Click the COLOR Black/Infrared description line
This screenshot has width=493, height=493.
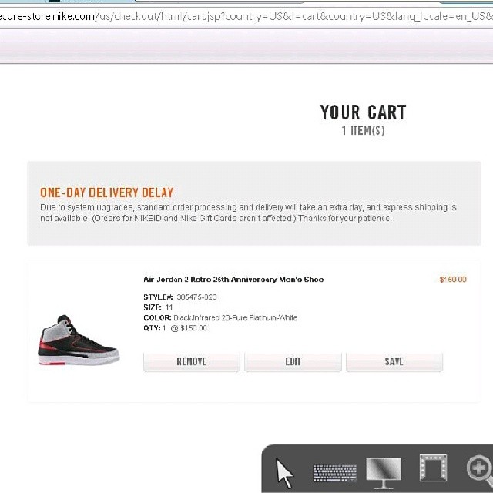pos(220,317)
